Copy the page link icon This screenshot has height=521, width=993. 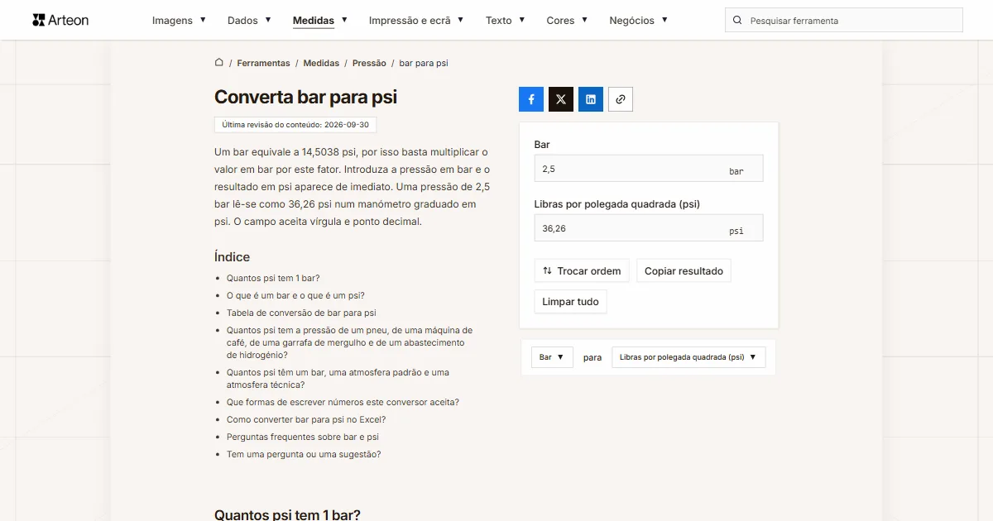[621, 99]
